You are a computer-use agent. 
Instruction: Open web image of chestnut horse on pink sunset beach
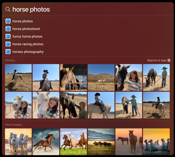point(129,142)
